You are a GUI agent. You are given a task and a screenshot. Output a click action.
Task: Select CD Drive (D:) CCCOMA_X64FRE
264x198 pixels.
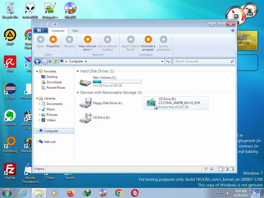coord(176,103)
